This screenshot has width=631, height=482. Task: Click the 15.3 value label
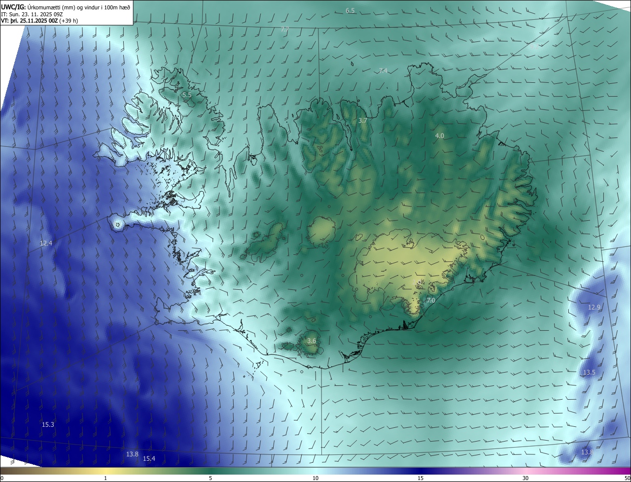click(x=48, y=424)
